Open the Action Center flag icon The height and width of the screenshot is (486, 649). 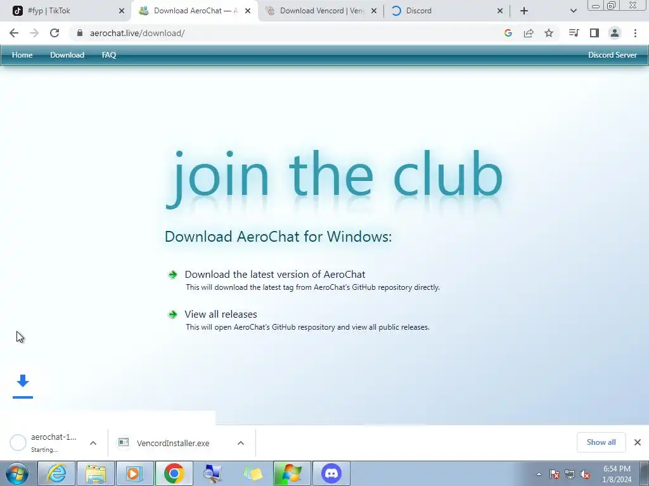tap(555, 475)
